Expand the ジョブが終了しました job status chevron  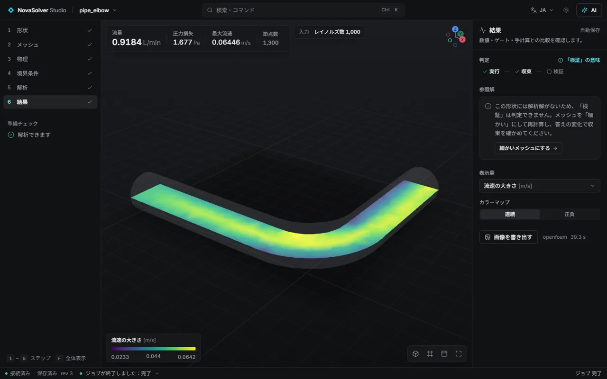click(157, 373)
